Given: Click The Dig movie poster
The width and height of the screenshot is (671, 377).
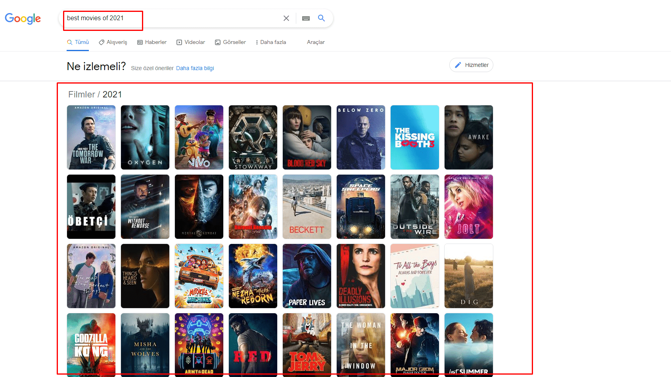Looking at the screenshot, I should 469,276.
